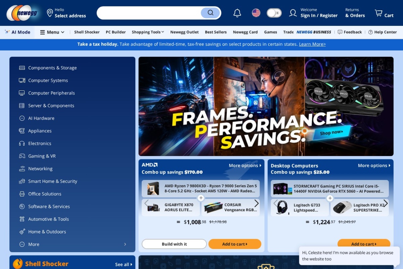Add AMD combo to cart

tap(235, 244)
